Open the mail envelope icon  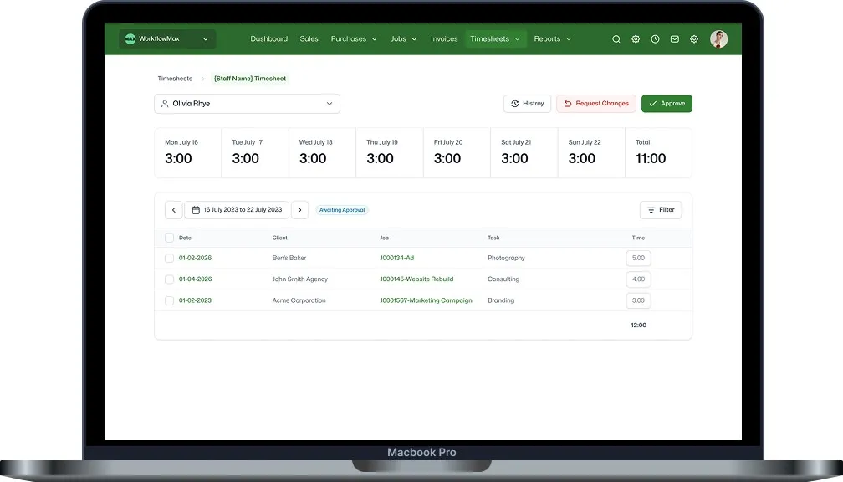(x=675, y=39)
